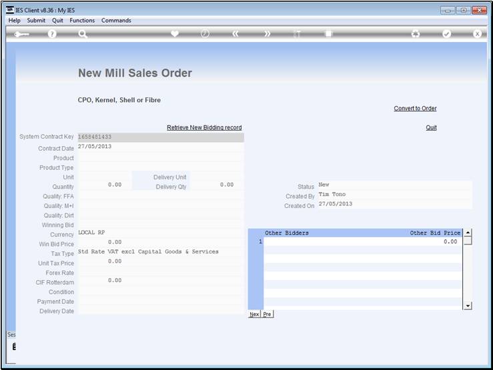Open the help question mark icon
The image size is (493, 370).
52,34
